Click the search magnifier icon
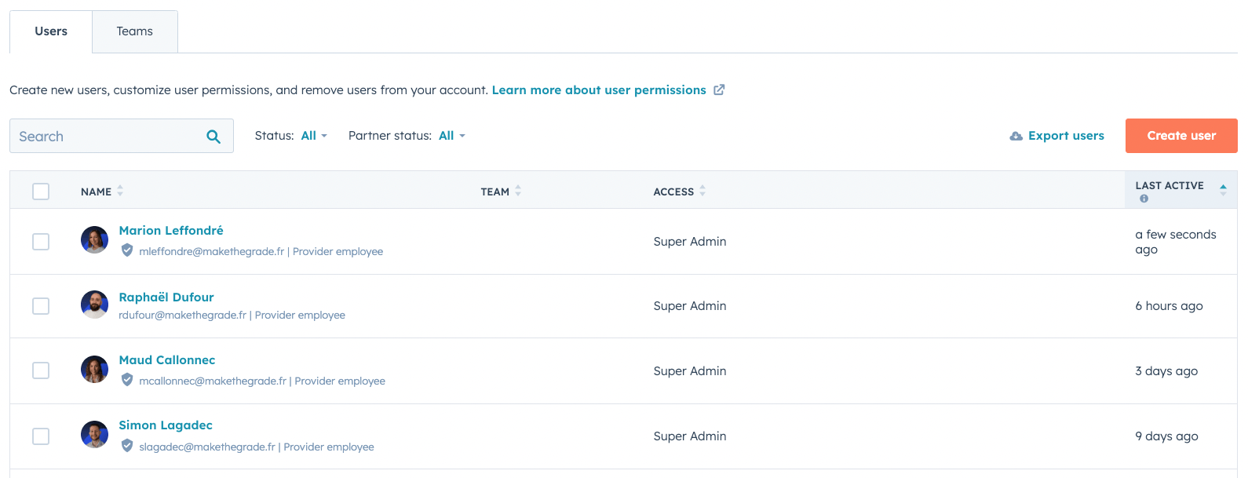1248x478 pixels. point(213,137)
